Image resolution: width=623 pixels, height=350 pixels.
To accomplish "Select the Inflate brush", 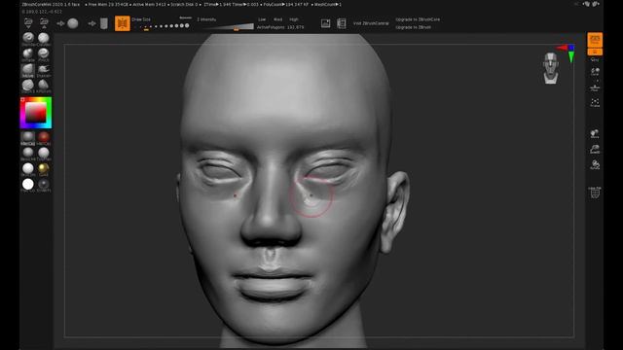I will 28,54.
